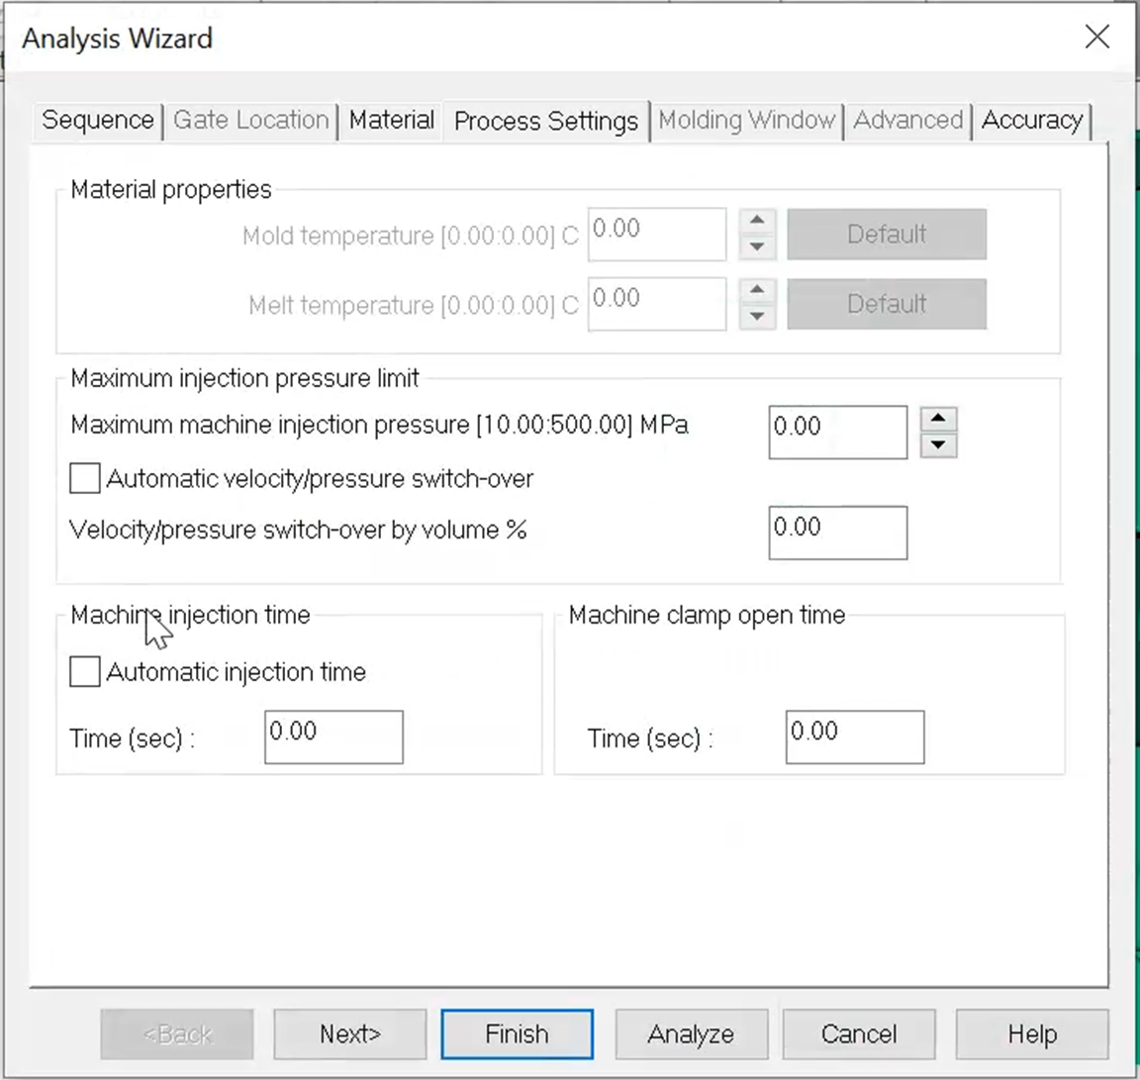The image size is (1140, 1080).
Task: Increase maximum machine injection pressure with stepper arrow
Action: [937, 419]
